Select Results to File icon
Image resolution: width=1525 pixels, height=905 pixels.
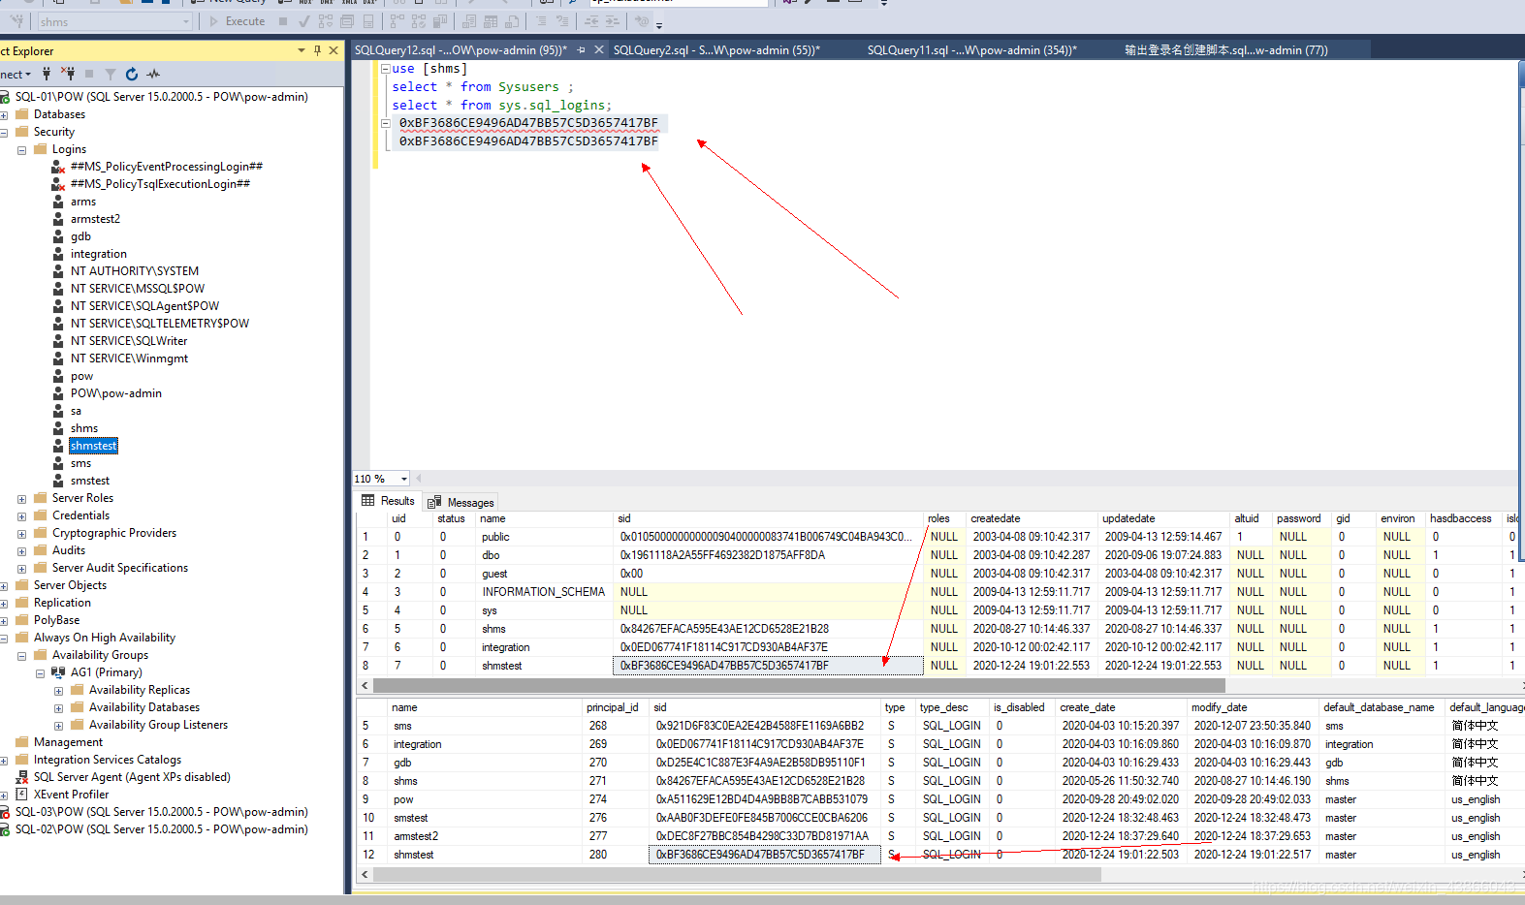[x=512, y=21]
